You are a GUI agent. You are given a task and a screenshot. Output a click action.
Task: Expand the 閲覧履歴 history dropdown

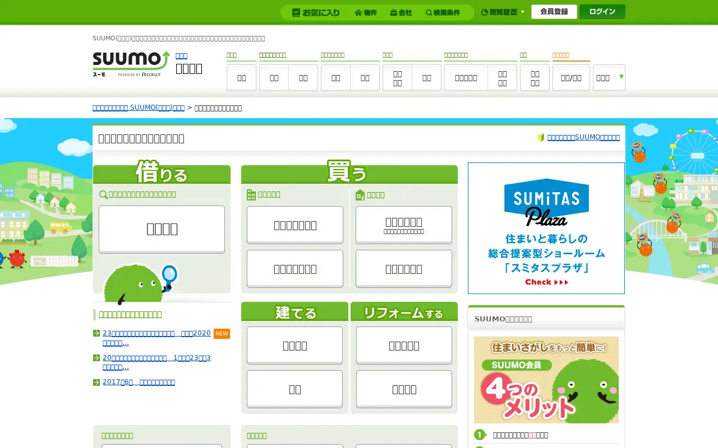[x=503, y=12]
